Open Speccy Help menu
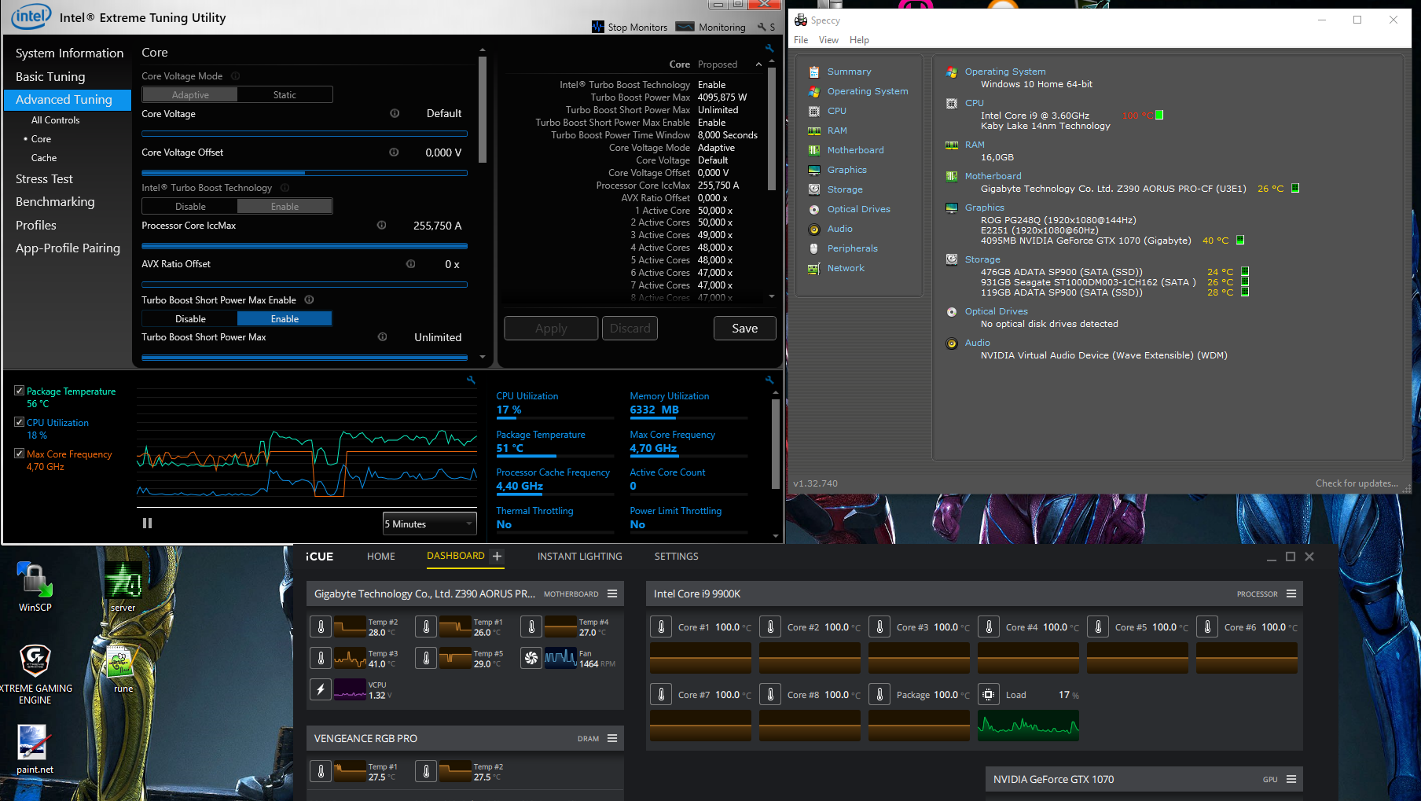Viewport: 1421px width, 801px height. pyautogui.click(x=859, y=40)
